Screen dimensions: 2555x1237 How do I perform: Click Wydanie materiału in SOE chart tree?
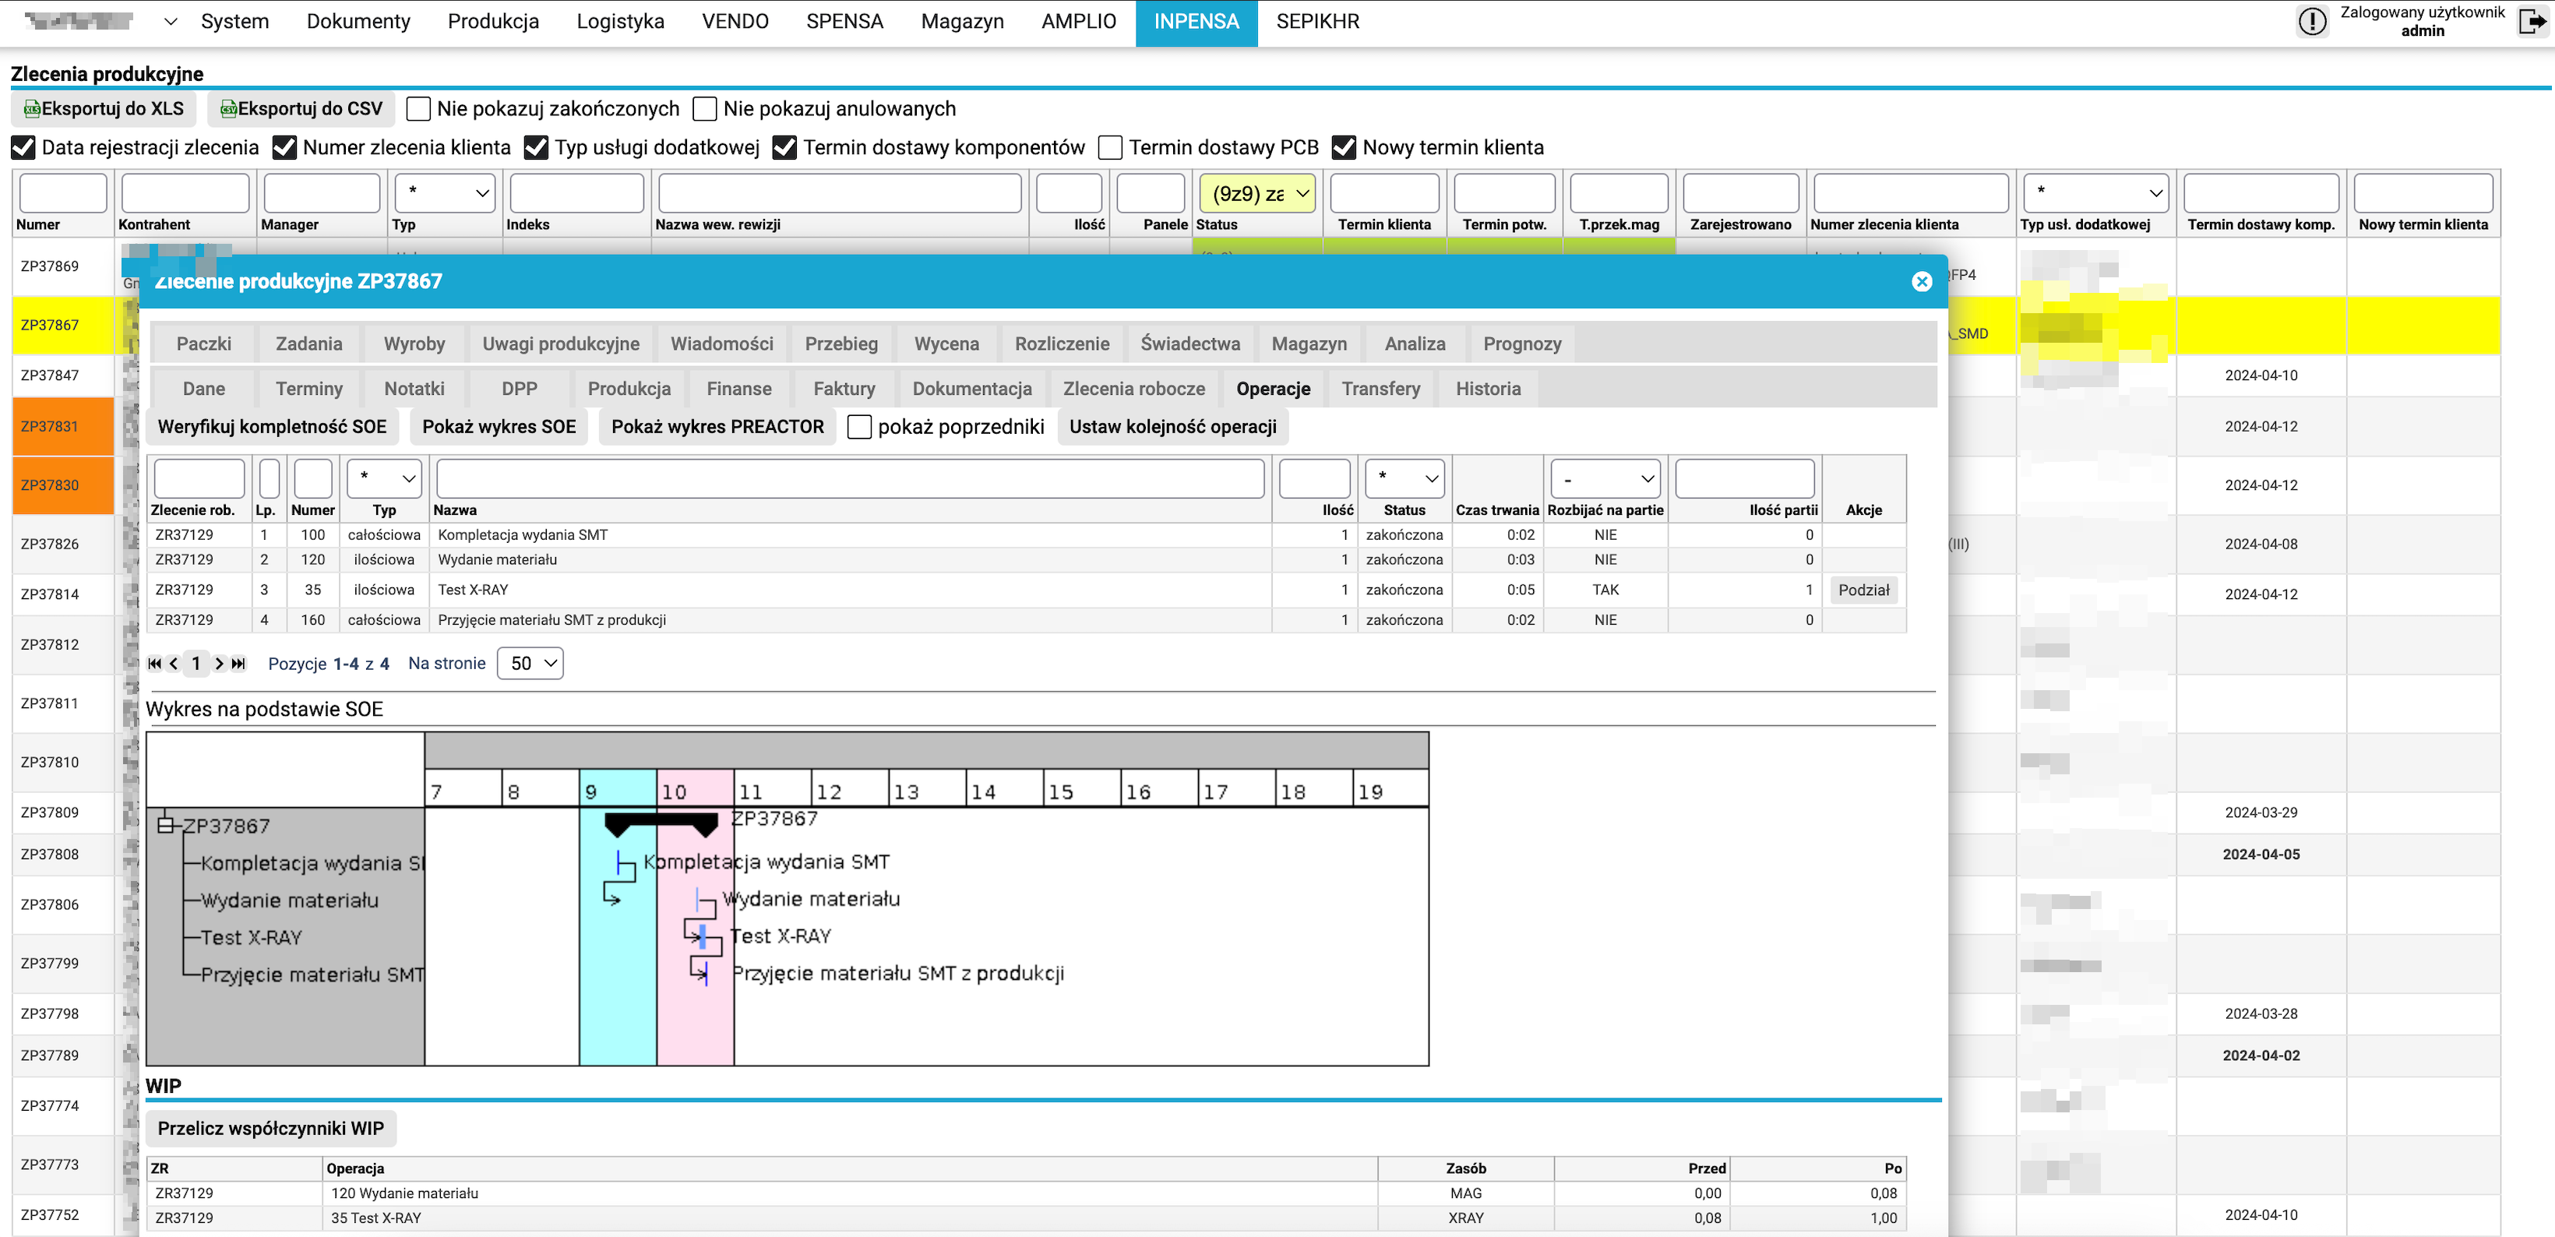pos(290,900)
